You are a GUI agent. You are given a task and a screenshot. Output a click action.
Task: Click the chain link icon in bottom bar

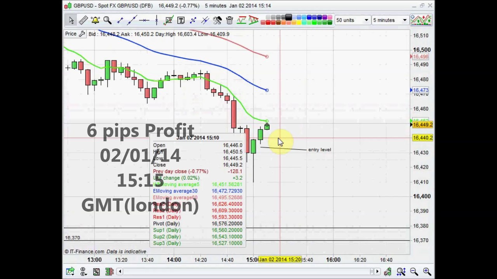[83, 271]
